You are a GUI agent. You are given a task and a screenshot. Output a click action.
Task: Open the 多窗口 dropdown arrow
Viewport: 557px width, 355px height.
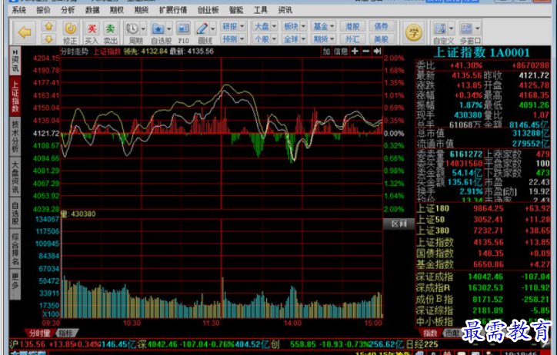(x=478, y=28)
